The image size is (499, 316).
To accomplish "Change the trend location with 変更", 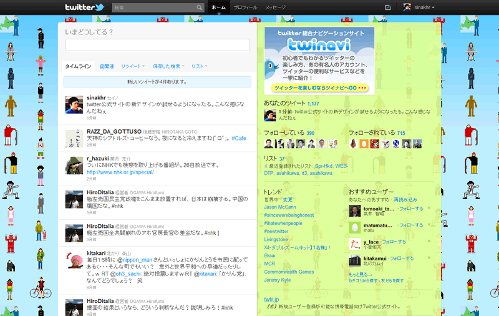I will pos(288,200).
